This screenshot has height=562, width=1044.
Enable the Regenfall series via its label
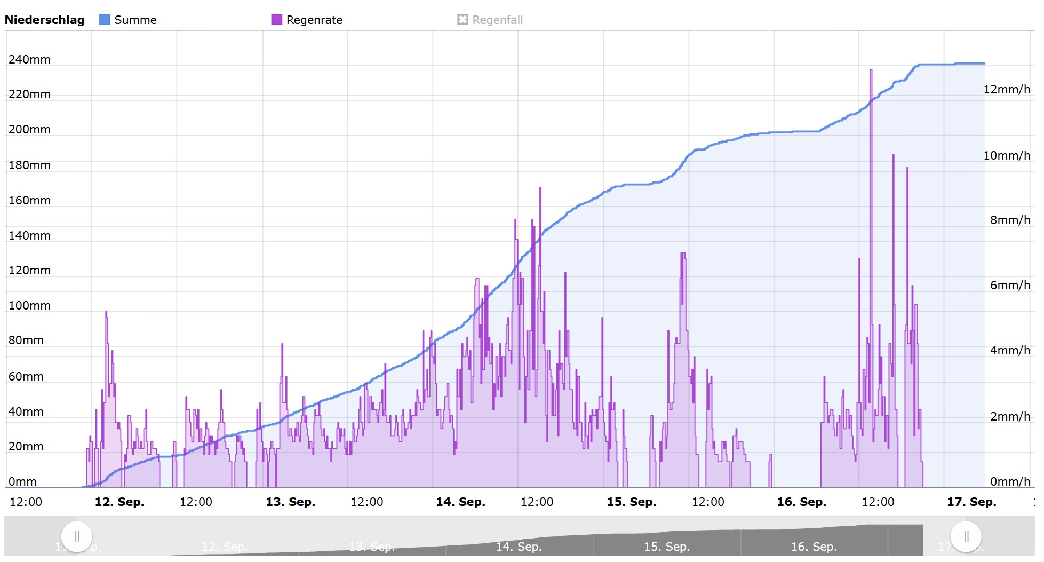[x=497, y=20]
